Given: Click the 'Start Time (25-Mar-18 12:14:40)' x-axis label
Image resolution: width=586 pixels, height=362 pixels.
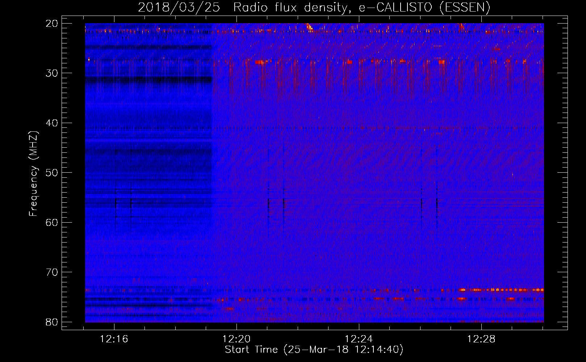Looking at the screenshot, I should [x=314, y=350].
